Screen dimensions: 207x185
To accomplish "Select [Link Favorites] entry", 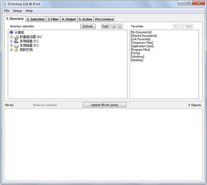I will (x=141, y=39).
